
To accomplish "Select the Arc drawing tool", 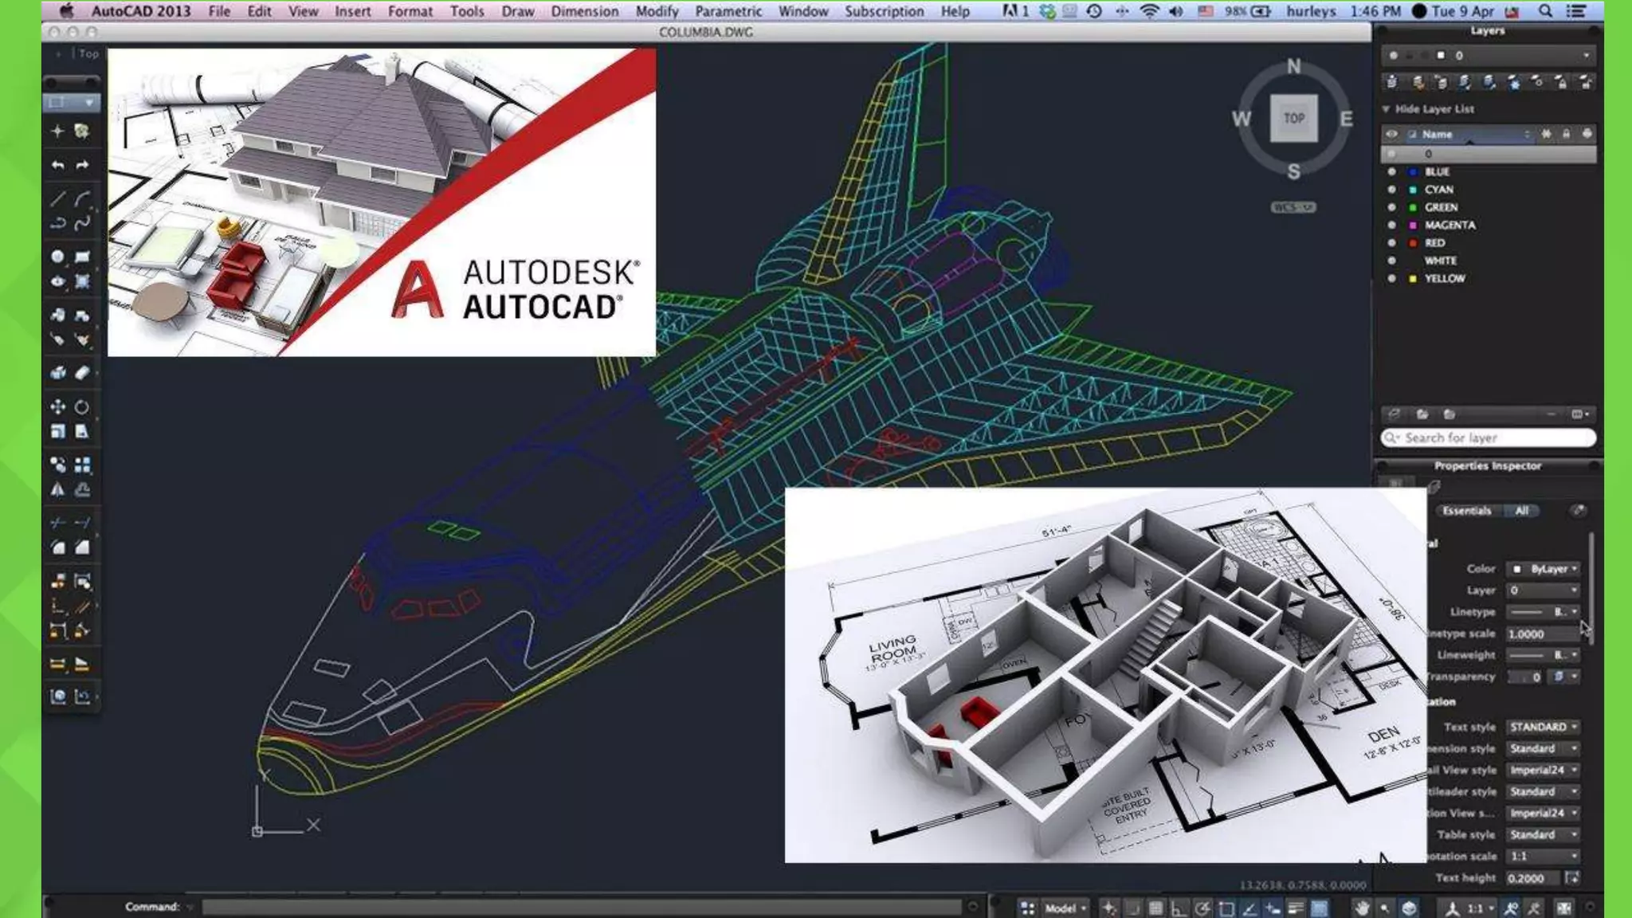I will pyautogui.click(x=82, y=199).
